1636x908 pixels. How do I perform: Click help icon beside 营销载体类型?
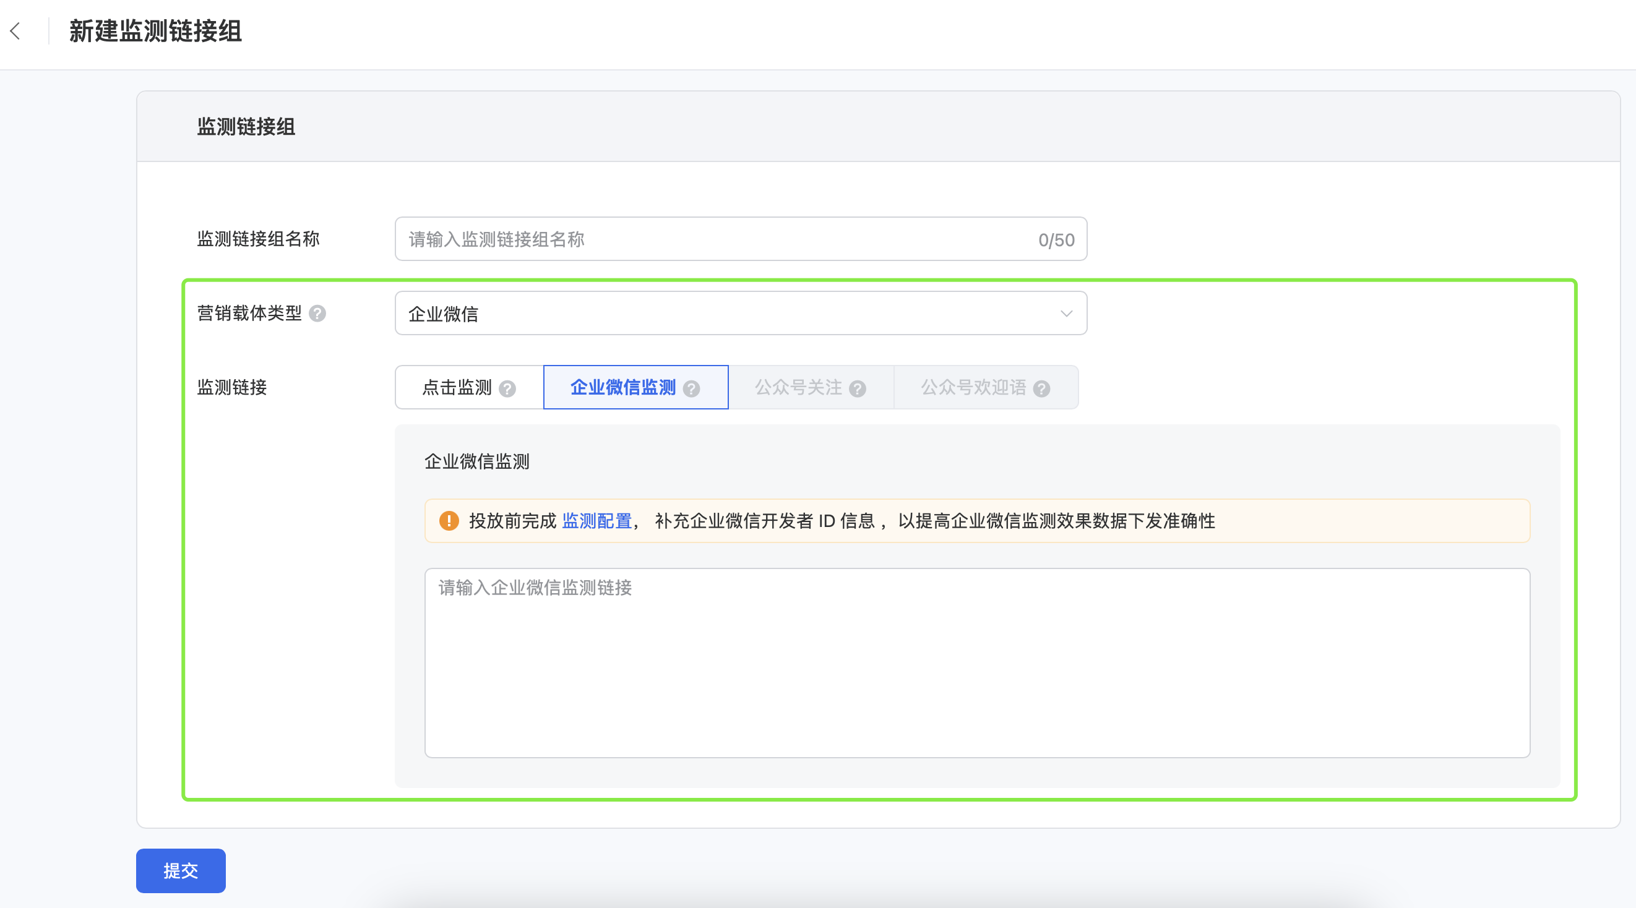click(x=317, y=314)
